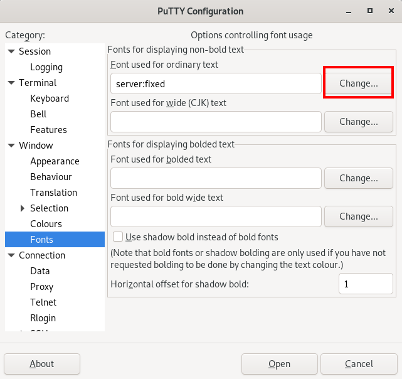Screen dimensions: 402x379
Task: Select the Connection category
Action: pos(42,255)
